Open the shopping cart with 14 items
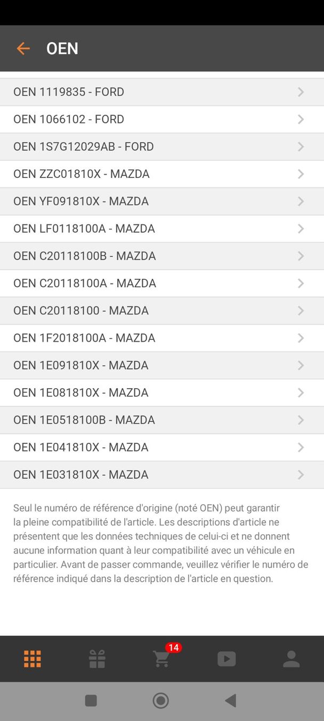Screen dimensions: 324x721 (162, 659)
